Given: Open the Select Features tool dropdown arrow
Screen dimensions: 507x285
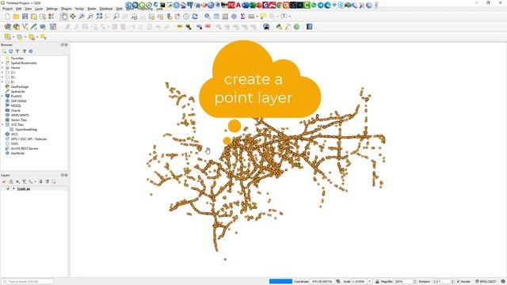Looking at the screenshot, I should click(x=13, y=37).
